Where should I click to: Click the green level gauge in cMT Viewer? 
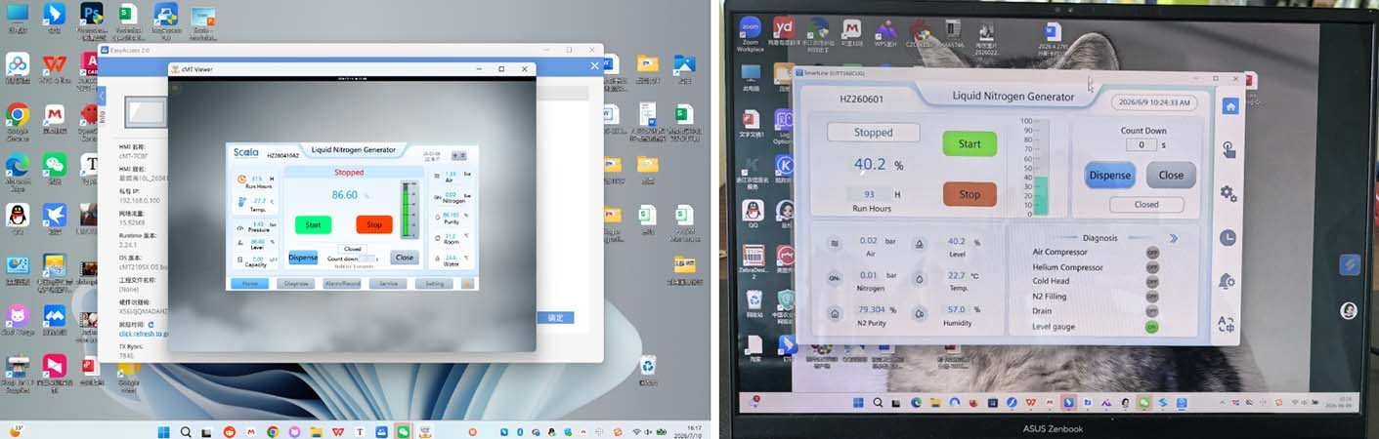[x=409, y=209]
